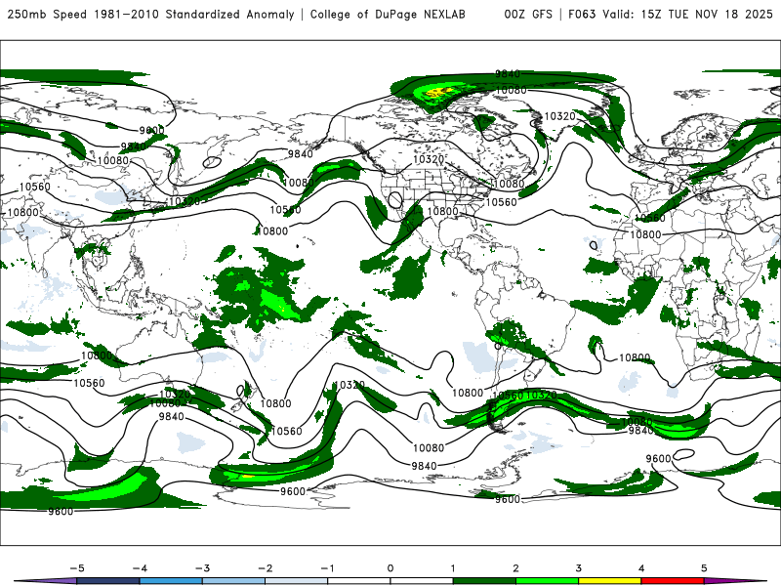Click the '−4' colorbar tick label
The height and width of the screenshot is (586, 781).
(140, 568)
